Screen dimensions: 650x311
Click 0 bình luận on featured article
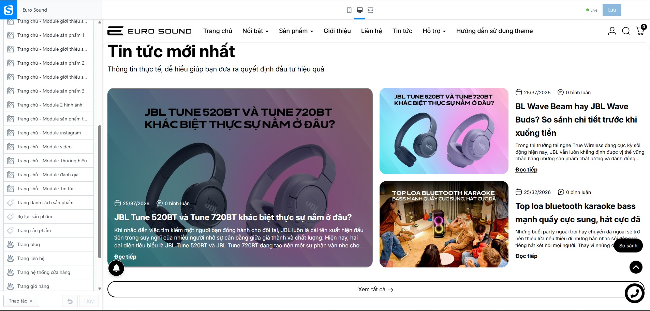173,203
